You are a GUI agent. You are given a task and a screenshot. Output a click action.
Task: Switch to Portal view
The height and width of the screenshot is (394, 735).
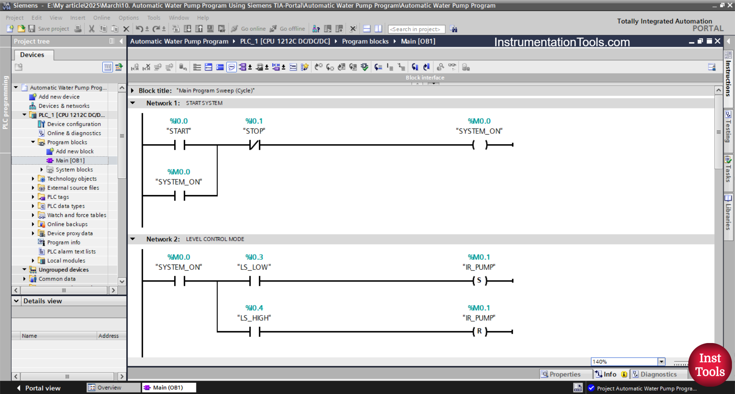[x=38, y=388]
